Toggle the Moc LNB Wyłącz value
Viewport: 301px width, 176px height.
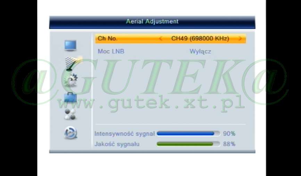pyautogui.click(x=200, y=51)
